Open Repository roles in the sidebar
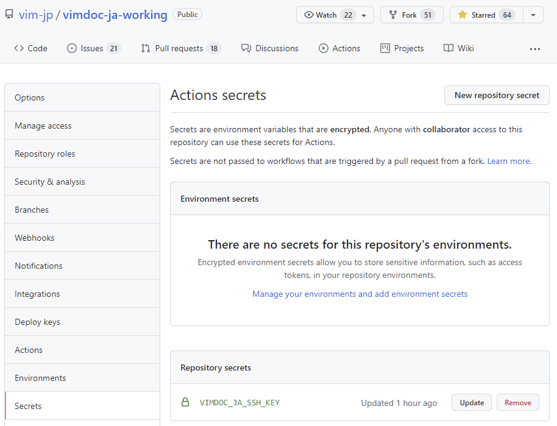 82,154
